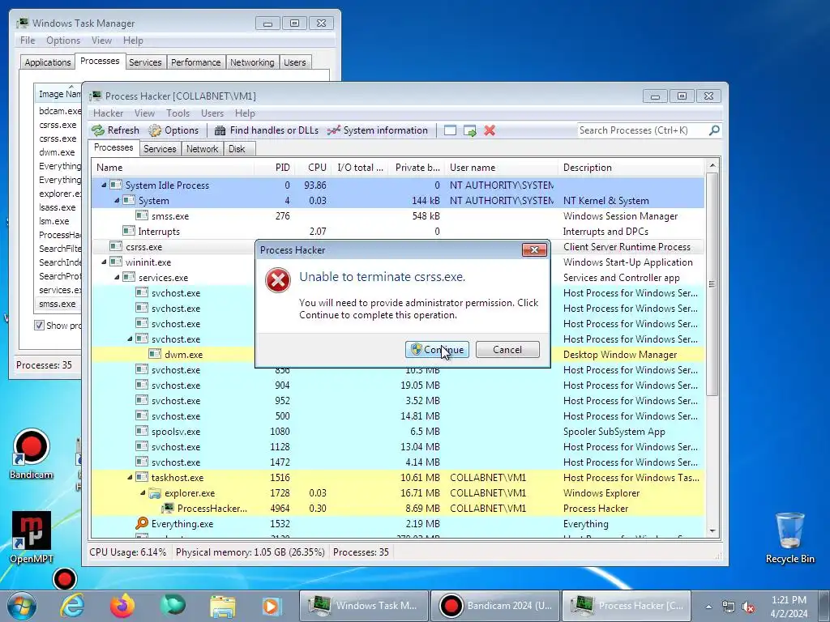Click Cancel in the error dialog
The width and height of the screenshot is (830, 622).
point(507,350)
